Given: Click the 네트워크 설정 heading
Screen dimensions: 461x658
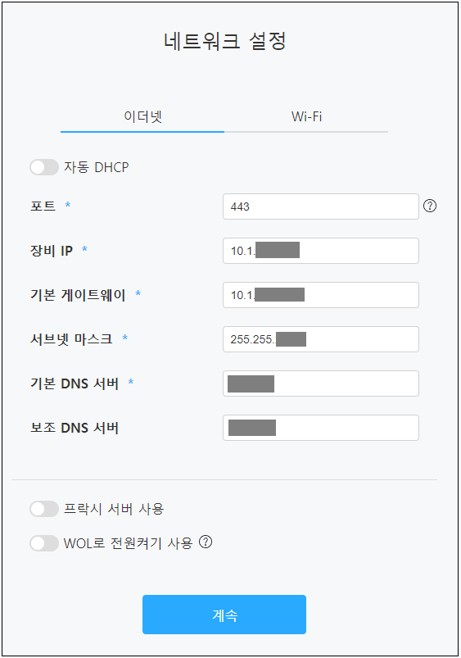Looking at the screenshot, I should coord(225,42).
